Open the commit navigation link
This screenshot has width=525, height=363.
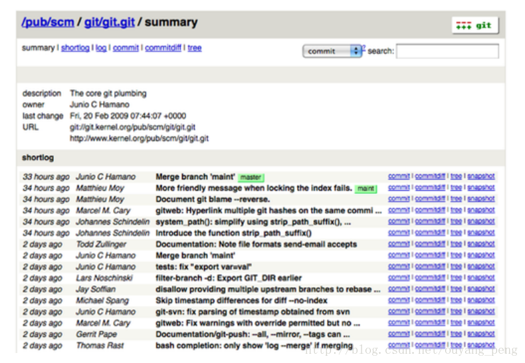(x=126, y=48)
